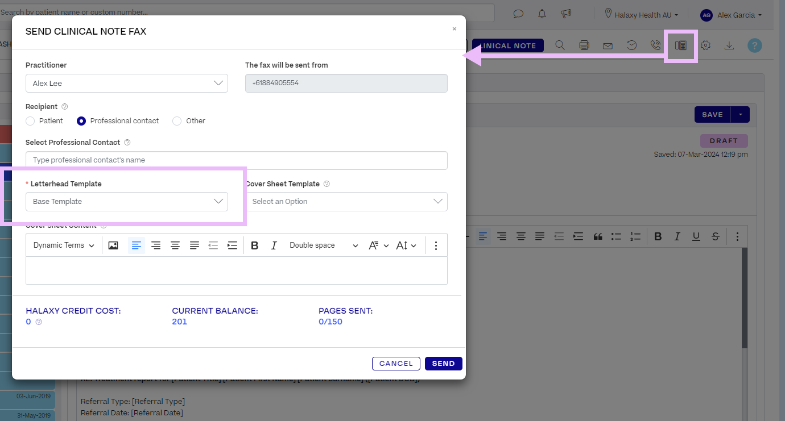Screen dimensions: 785x421
Task: Click the Draft status badge
Action: (x=724, y=141)
